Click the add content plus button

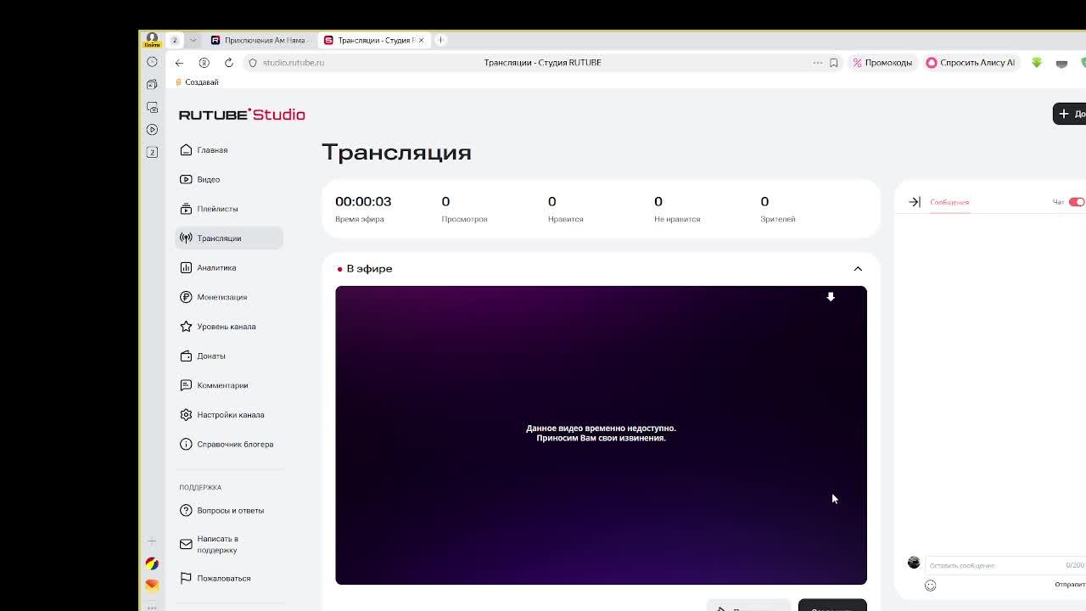[1070, 114]
